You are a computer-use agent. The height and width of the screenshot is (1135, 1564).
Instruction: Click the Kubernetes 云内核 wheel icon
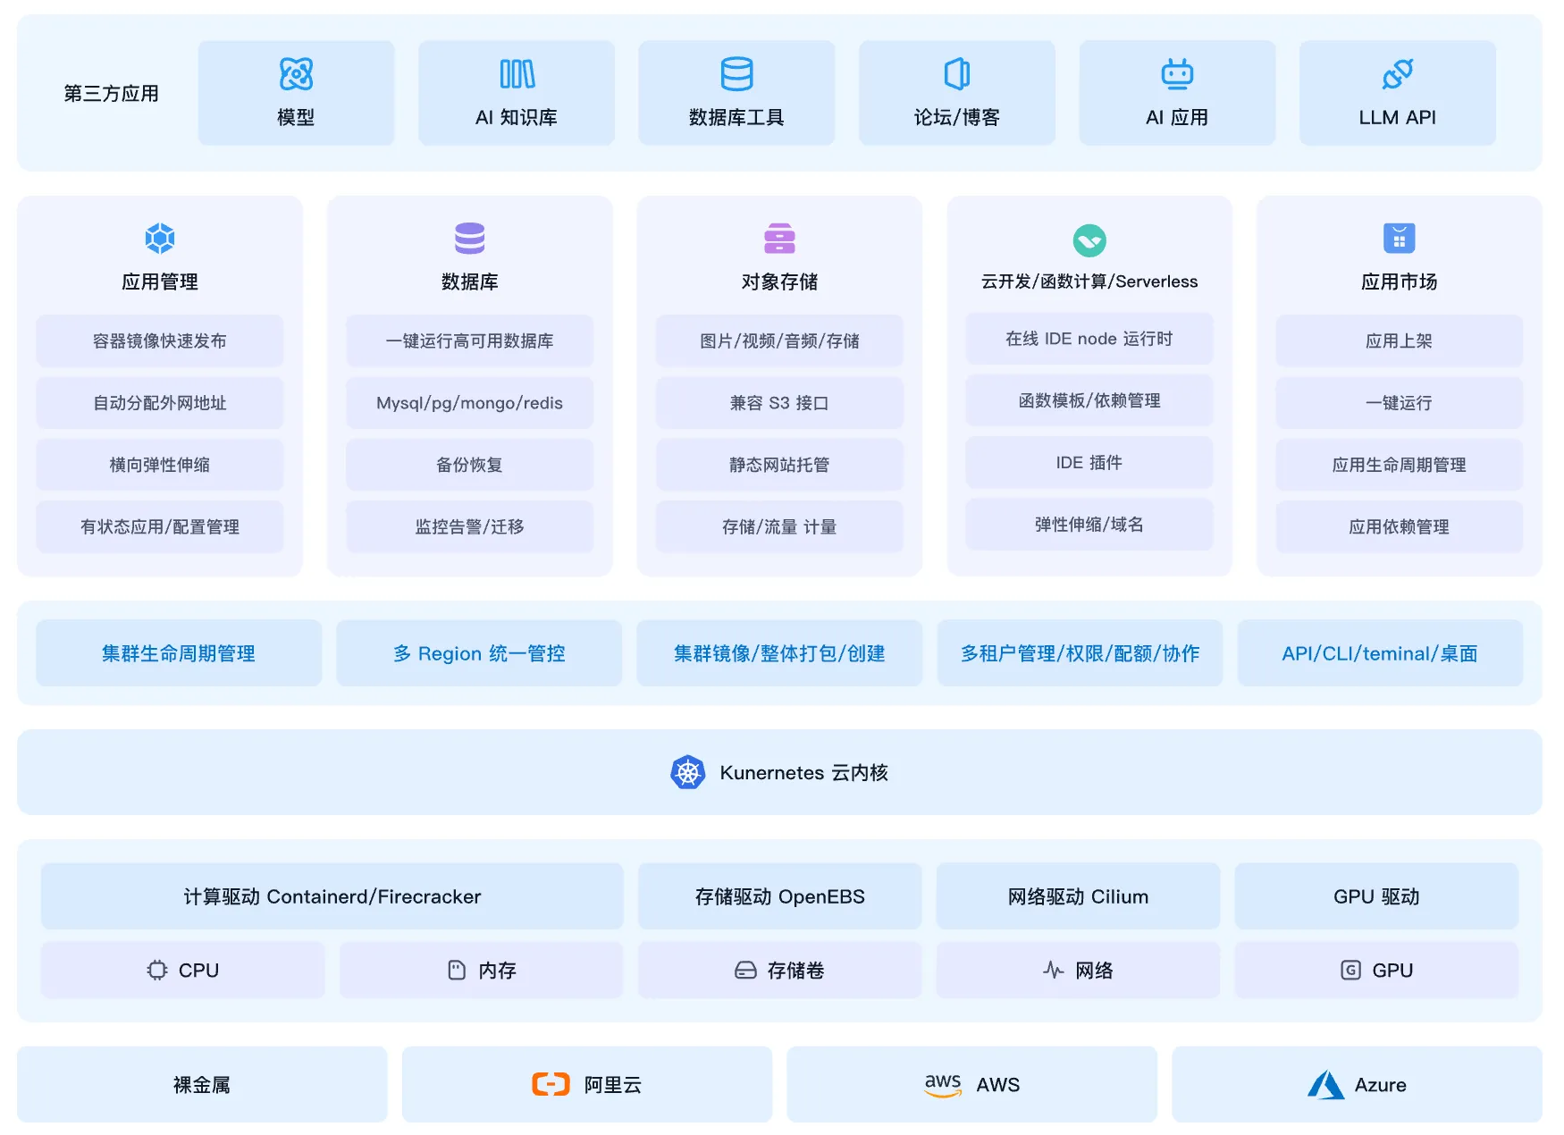(687, 772)
